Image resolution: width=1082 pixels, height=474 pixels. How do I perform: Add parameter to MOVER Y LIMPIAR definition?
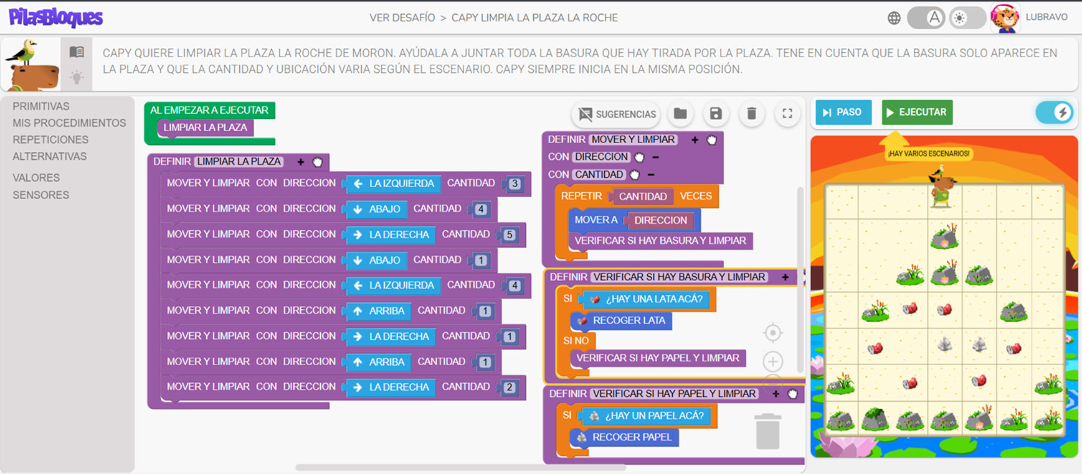pos(695,140)
